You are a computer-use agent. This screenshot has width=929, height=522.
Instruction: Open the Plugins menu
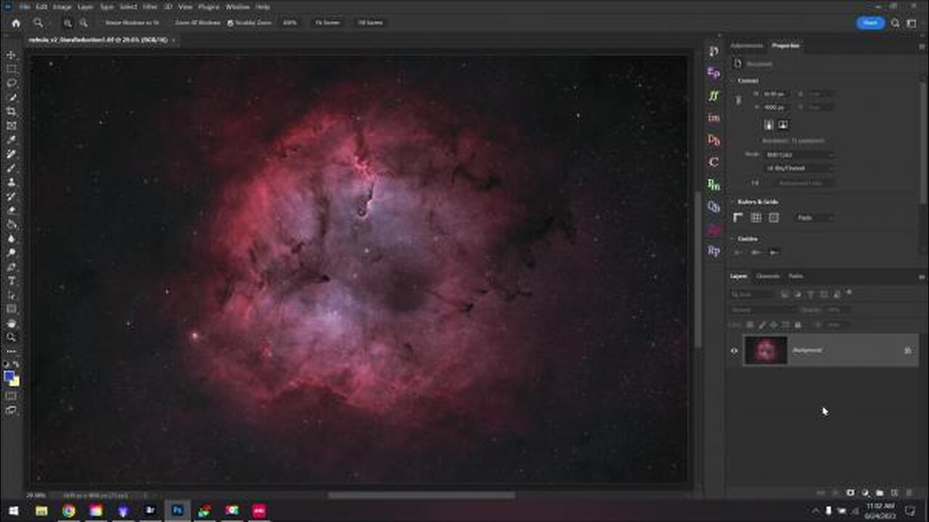coord(208,7)
